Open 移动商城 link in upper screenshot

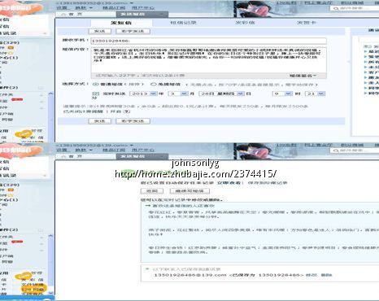(352, 2)
